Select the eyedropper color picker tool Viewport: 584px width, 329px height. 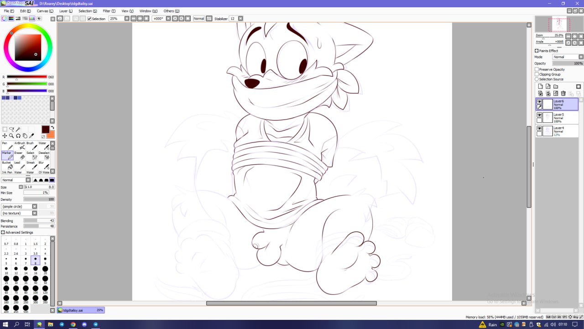[x=31, y=136]
